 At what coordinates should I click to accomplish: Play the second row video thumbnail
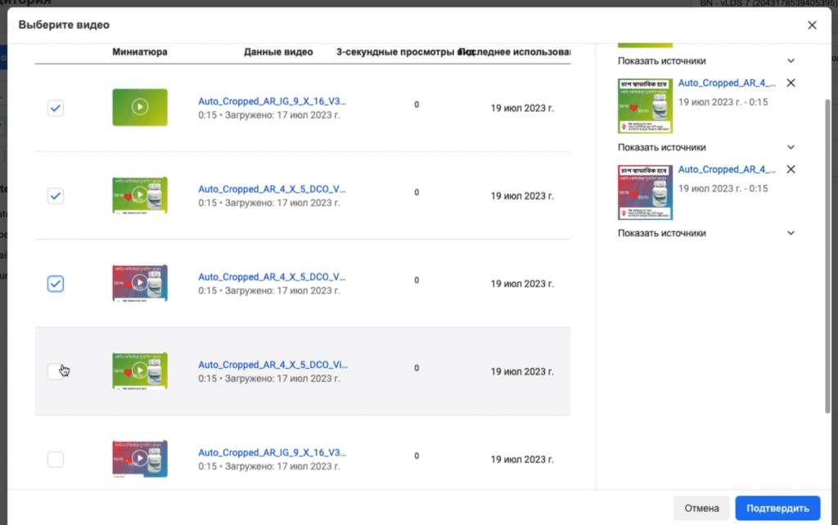click(140, 195)
